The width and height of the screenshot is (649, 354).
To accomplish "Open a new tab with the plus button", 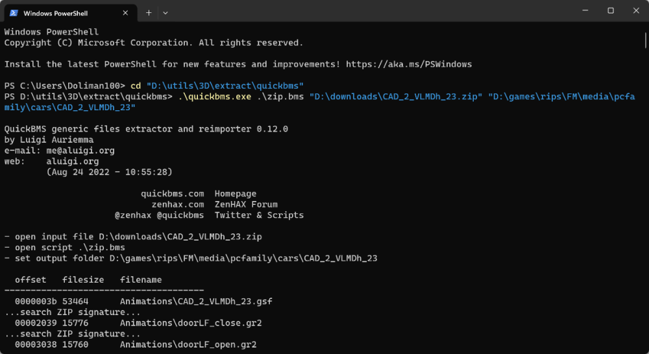I will pyautogui.click(x=149, y=12).
